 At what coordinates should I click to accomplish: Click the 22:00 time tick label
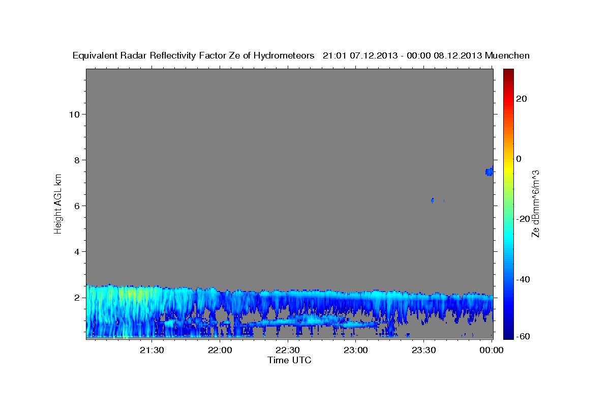click(x=220, y=350)
